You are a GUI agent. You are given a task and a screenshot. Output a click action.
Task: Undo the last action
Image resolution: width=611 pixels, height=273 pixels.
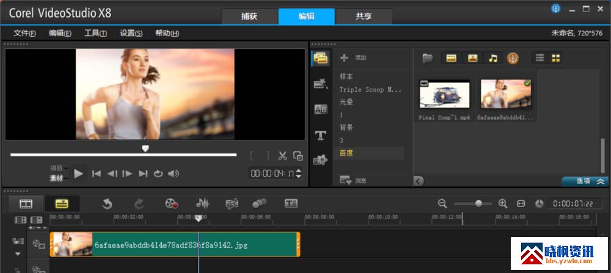click(x=107, y=203)
